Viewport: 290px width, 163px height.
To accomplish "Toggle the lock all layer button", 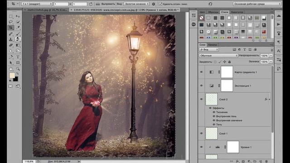I will [x=229, y=62].
